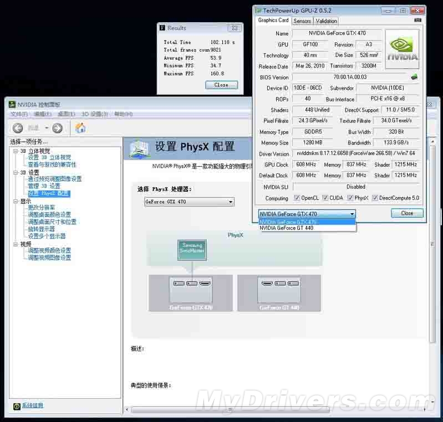Go forward in NVIDIA Control Panel
Viewport: 443px width, 422px height.
pyautogui.click(x=57, y=128)
